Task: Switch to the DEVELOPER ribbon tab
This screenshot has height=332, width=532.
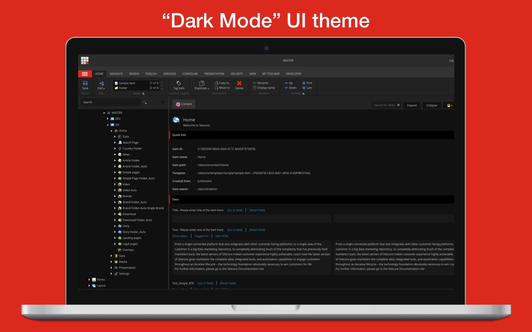Action: point(293,74)
